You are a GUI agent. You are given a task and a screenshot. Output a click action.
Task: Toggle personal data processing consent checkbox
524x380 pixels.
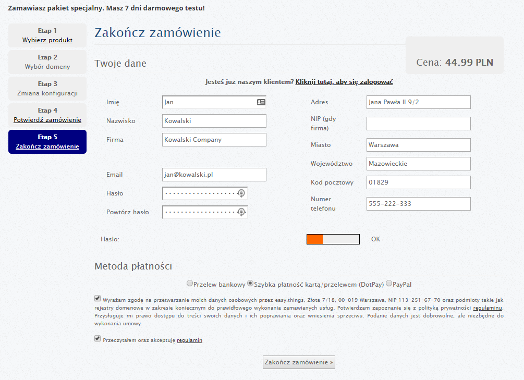[98, 299]
